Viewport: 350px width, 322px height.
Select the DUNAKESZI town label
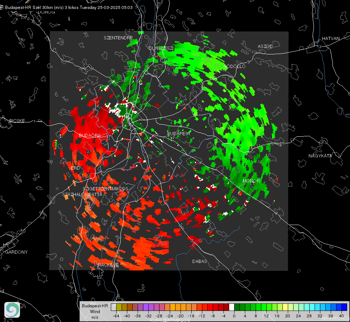pyautogui.click(x=161, y=48)
